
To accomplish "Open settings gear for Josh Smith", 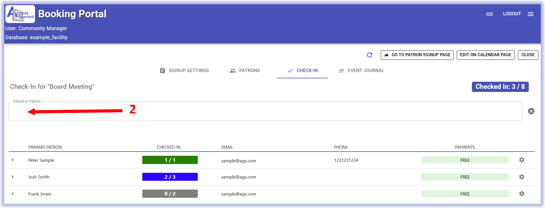I will tap(521, 177).
